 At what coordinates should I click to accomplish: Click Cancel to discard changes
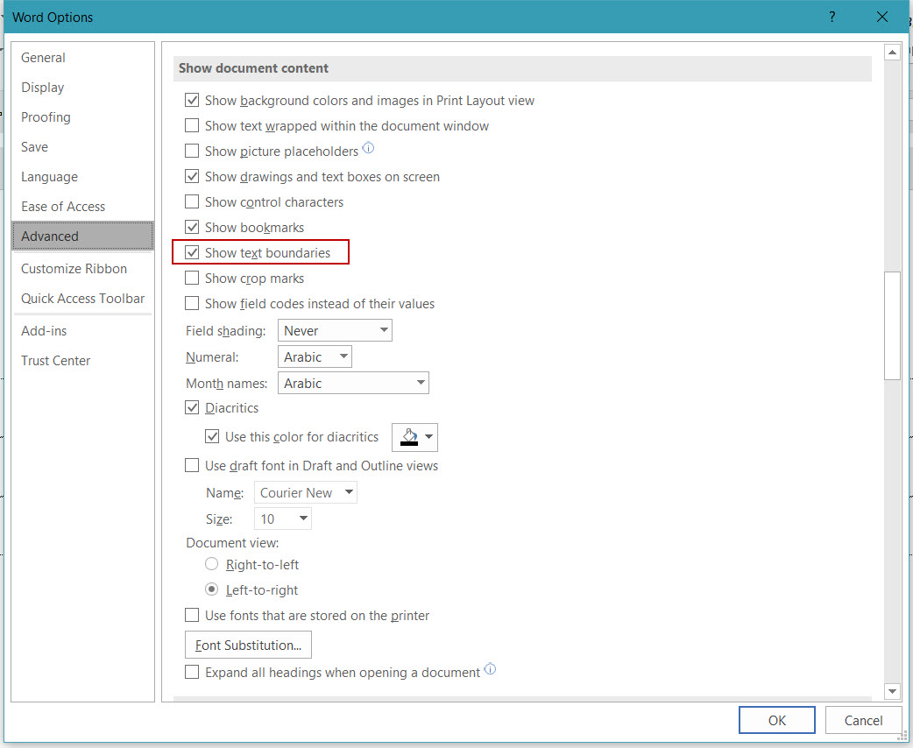tap(864, 720)
